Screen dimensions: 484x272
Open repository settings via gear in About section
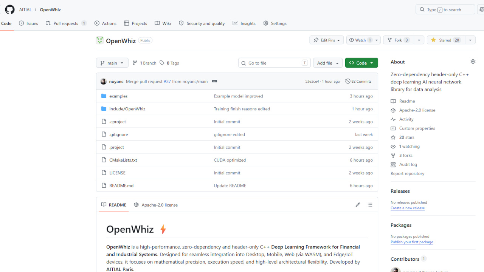[473, 61]
